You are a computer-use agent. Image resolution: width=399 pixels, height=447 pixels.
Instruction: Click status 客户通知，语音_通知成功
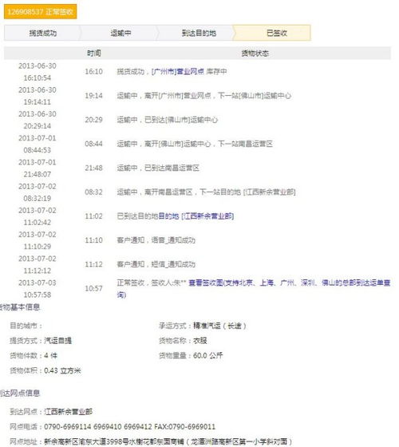(x=156, y=240)
